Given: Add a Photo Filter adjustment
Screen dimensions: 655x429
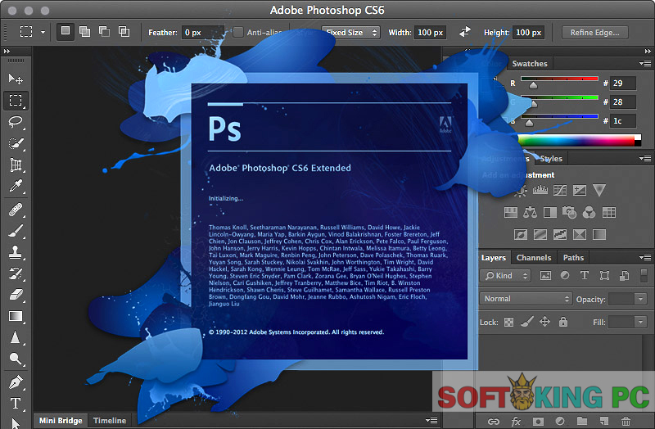Looking at the screenshot, I should coord(569,212).
